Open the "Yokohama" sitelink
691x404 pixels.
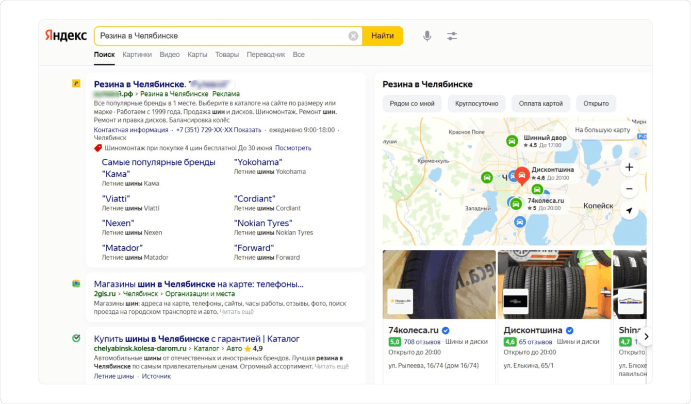tap(258, 162)
